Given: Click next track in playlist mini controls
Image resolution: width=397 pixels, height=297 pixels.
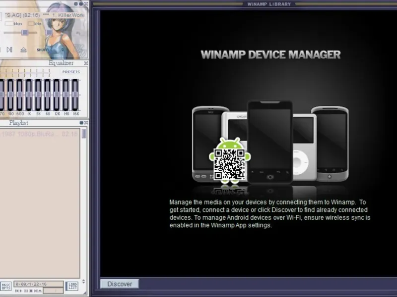Looking at the screenshot, I should point(36,291).
